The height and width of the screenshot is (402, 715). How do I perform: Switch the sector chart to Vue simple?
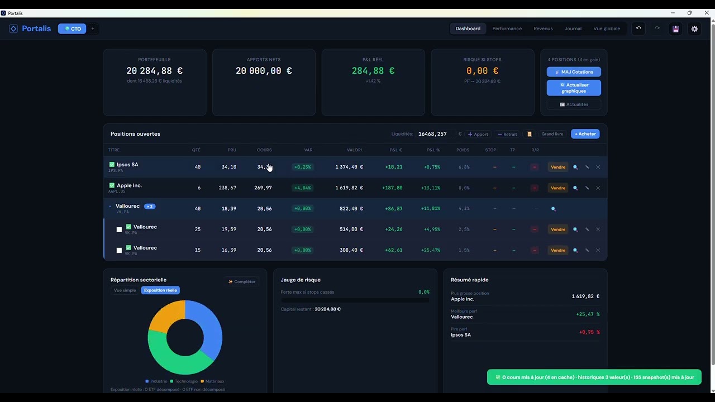(x=125, y=290)
